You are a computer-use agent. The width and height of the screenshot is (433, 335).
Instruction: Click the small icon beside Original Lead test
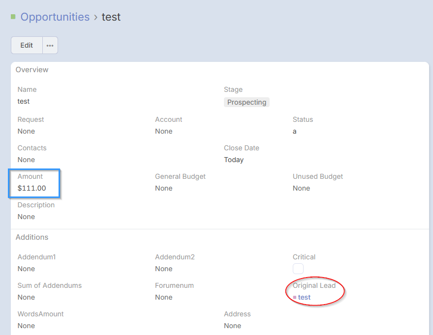(x=295, y=298)
